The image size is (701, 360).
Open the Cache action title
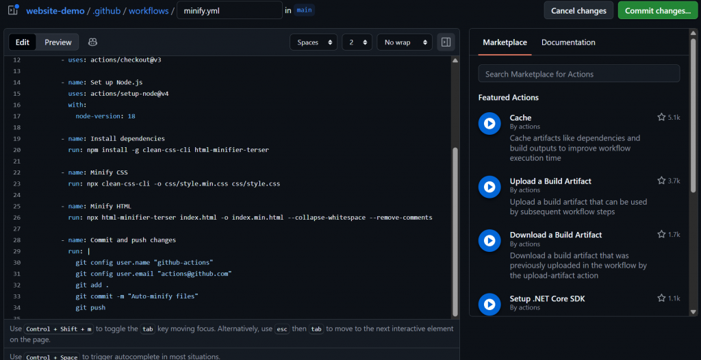click(520, 118)
